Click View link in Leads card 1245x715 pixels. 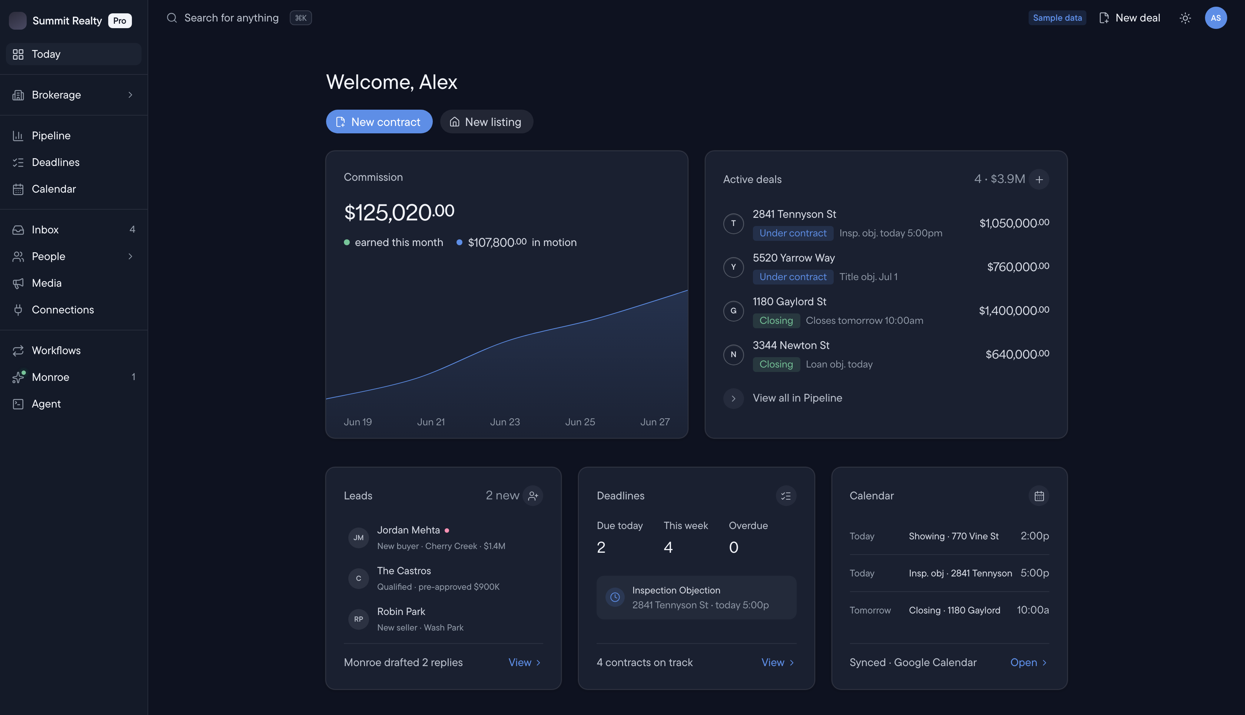[525, 662]
